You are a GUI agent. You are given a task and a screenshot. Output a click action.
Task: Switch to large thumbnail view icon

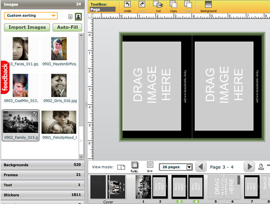click(78, 17)
